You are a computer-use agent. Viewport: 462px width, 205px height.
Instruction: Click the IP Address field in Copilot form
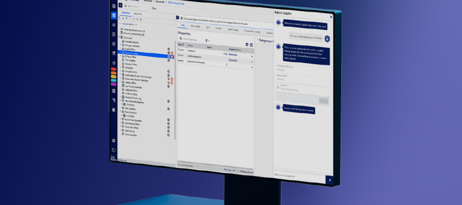(302, 70)
